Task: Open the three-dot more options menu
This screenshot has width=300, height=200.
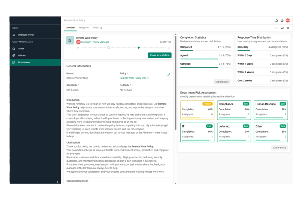Action: tap(276, 28)
